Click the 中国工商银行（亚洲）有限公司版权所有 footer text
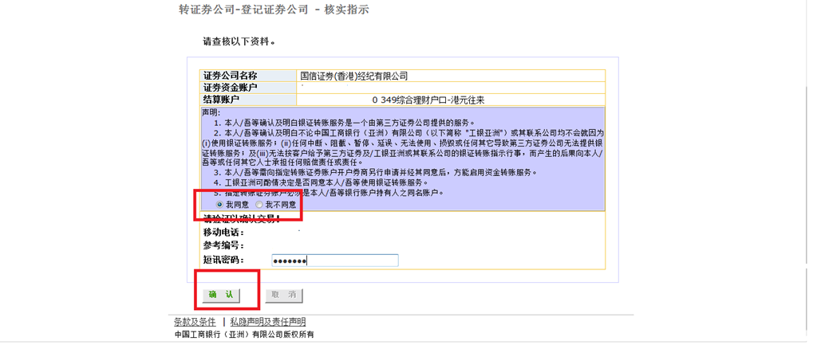The height and width of the screenshot is (345, 817). point(244,335)
